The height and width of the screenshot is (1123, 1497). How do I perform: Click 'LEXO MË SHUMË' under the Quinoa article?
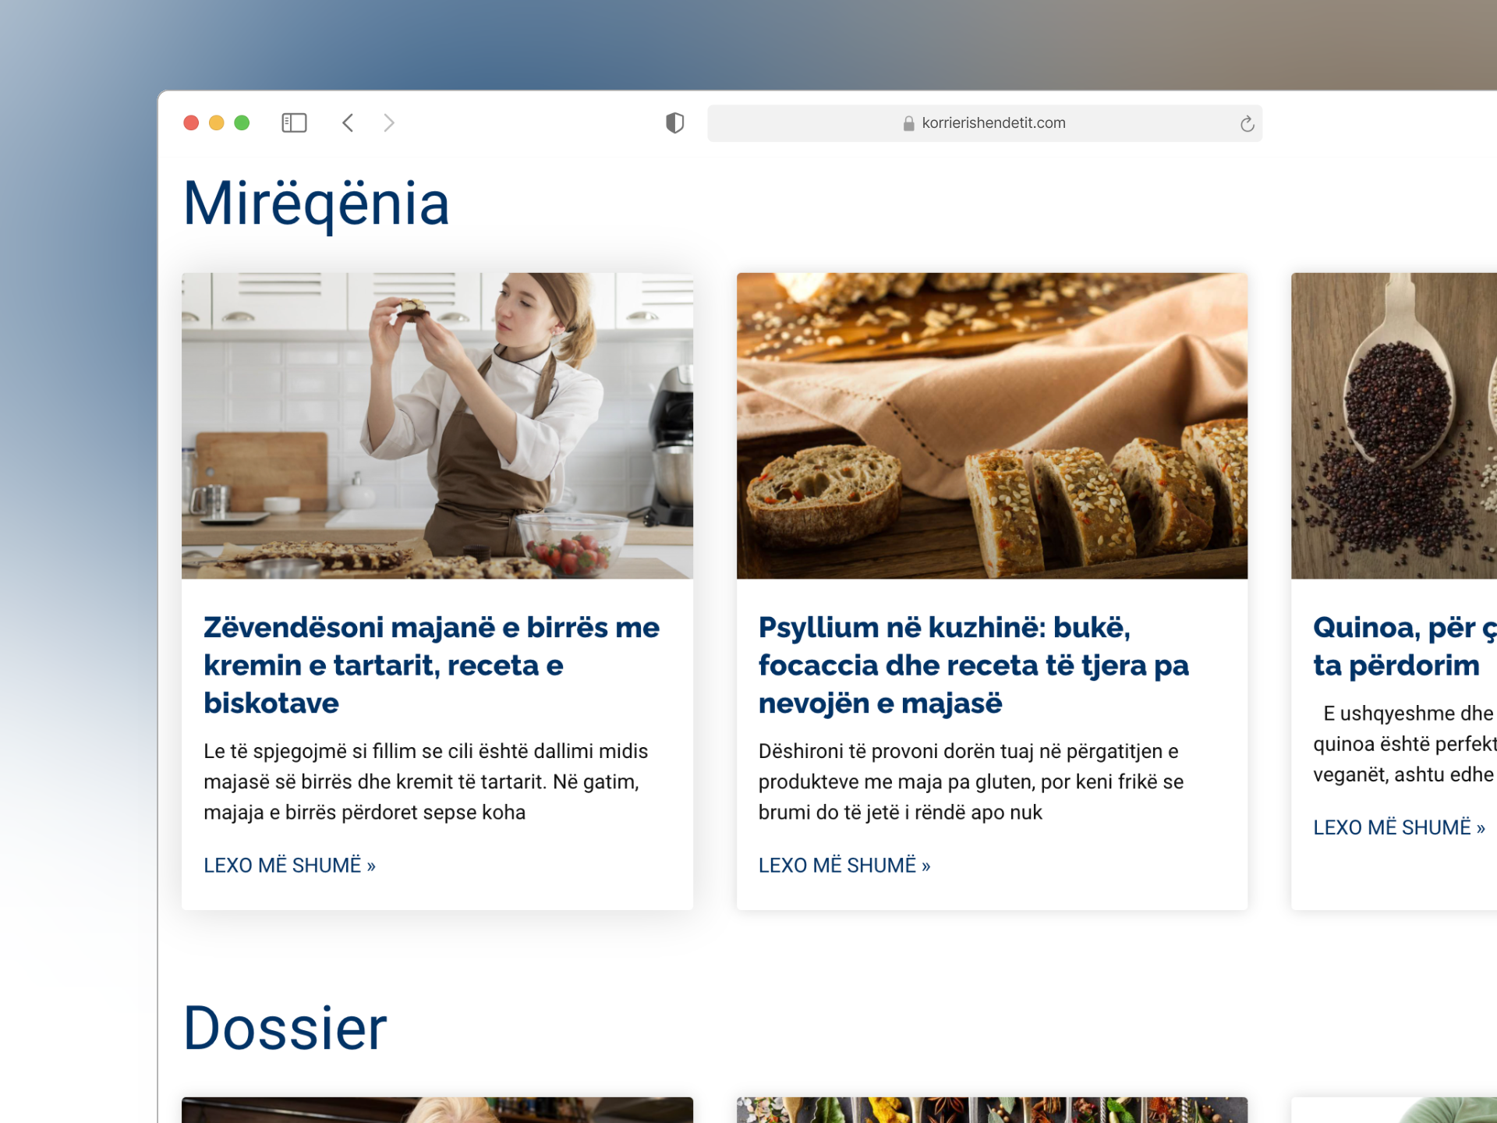[x=1399, y=827]
